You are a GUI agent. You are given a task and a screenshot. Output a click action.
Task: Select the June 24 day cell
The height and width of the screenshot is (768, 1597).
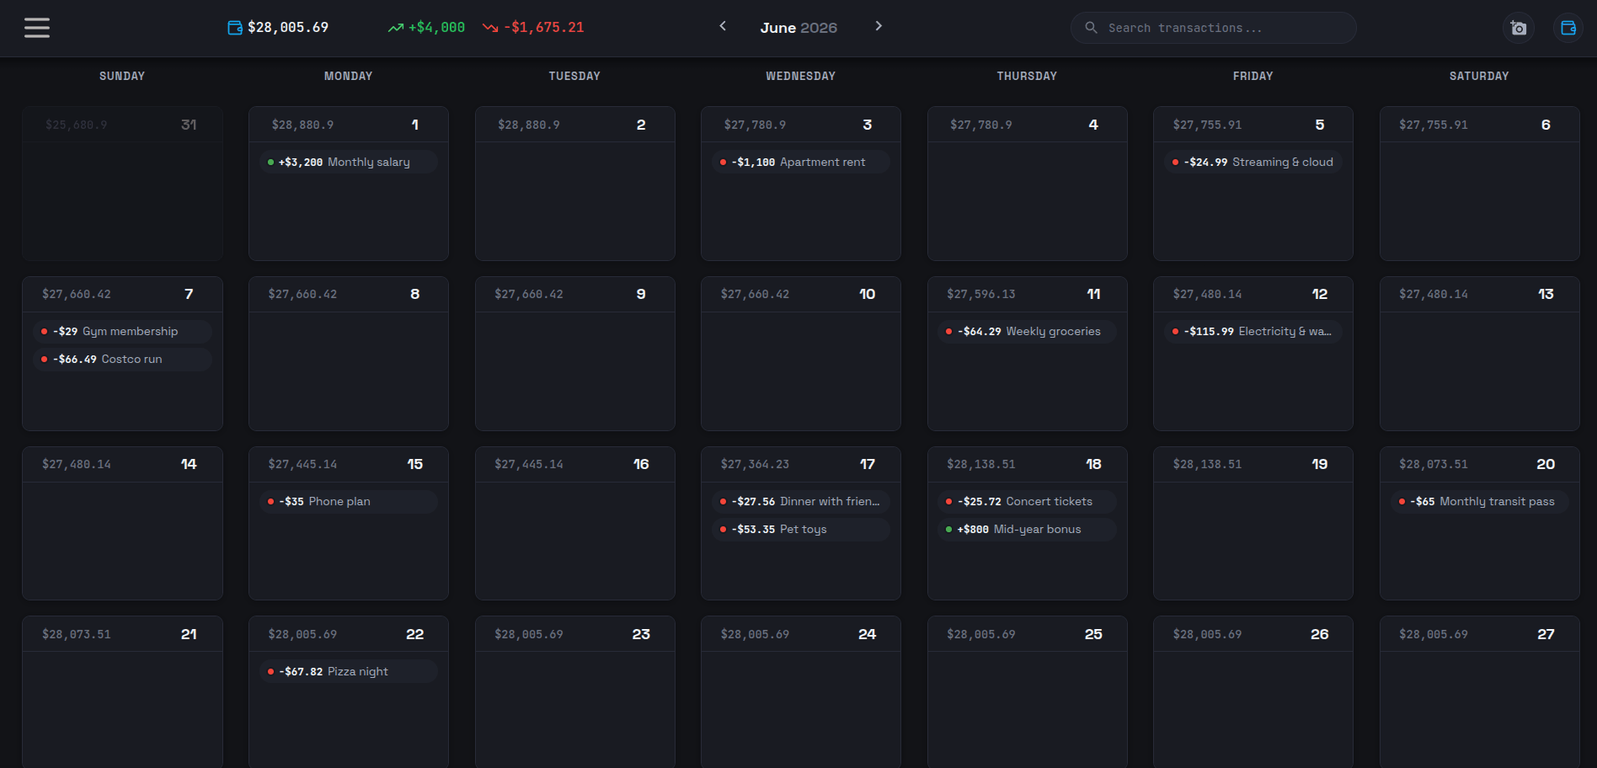click(x=801, y=692)
